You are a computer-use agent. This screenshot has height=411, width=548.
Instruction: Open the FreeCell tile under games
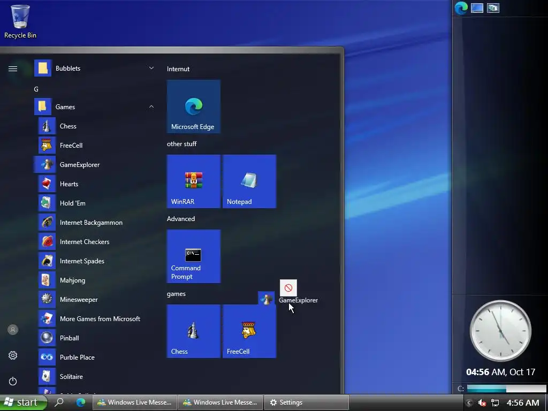coord(249,331)
